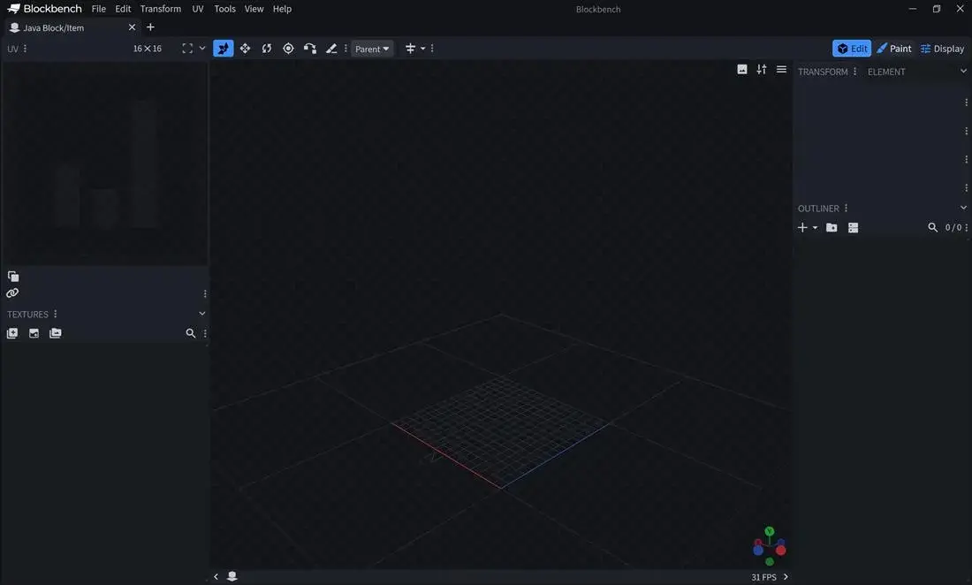Select the Element tab

(886, 72)
